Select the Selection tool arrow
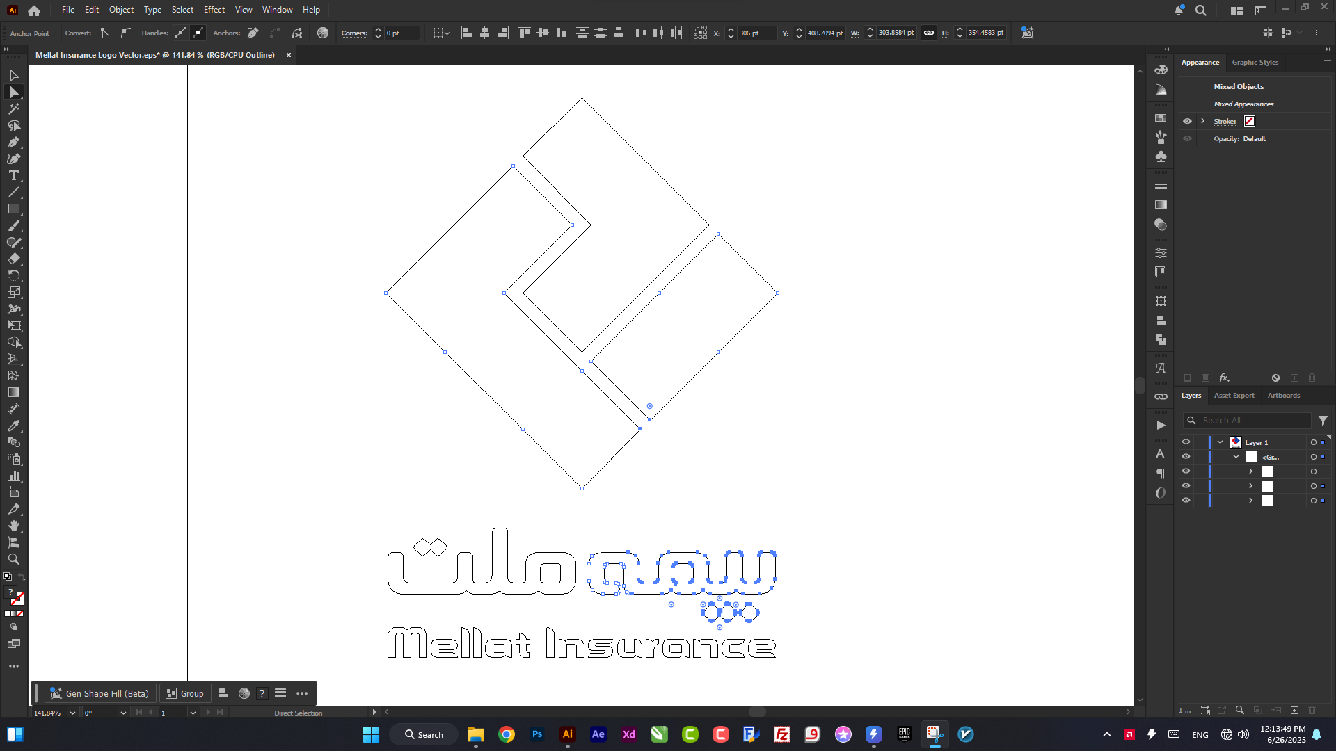 pyautogui.click(x=14, y=75)
